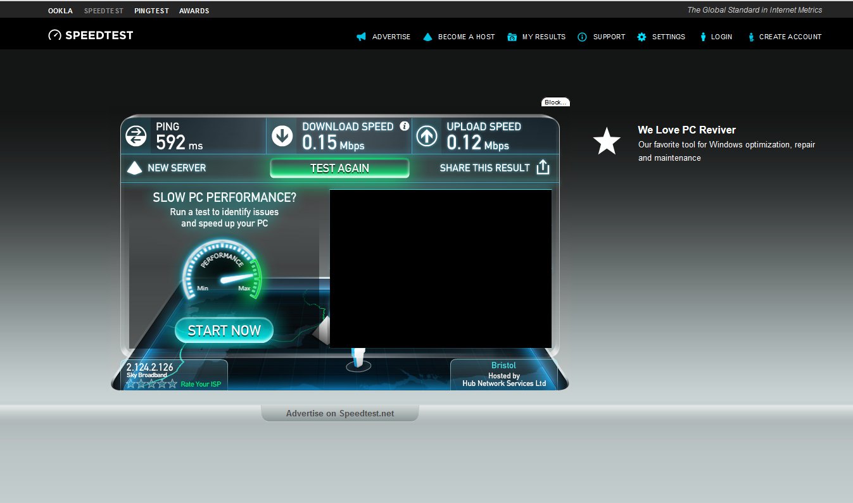Viewport: 853px width, 503px height.
Task: Click the Speedtest logo gauge icon
Action: pyautogui.click(x=54, y=35)
